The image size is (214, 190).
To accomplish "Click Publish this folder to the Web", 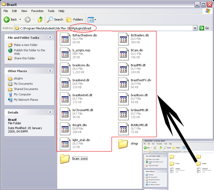I will point(29,52).
